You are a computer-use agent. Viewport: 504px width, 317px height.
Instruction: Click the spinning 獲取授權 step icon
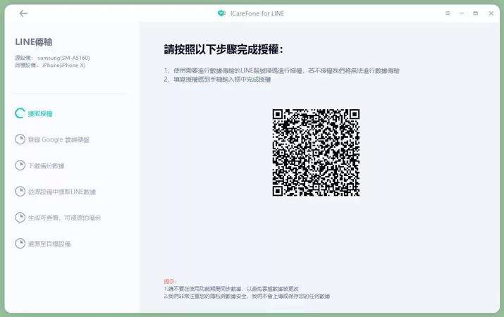[x=20, y=113]
